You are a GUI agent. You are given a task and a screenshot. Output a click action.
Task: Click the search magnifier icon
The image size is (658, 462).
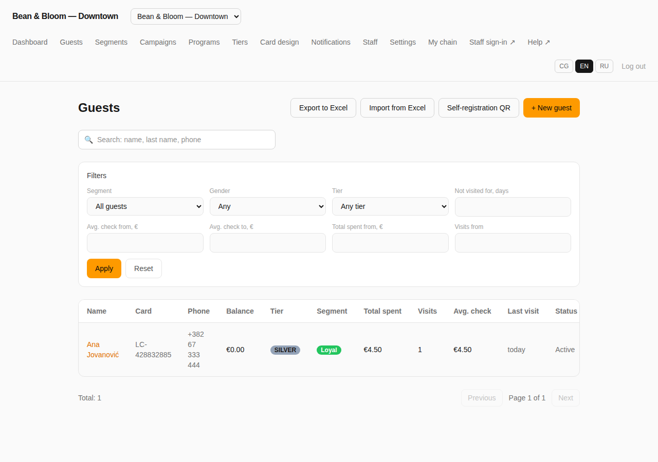(x=88, y=140)
